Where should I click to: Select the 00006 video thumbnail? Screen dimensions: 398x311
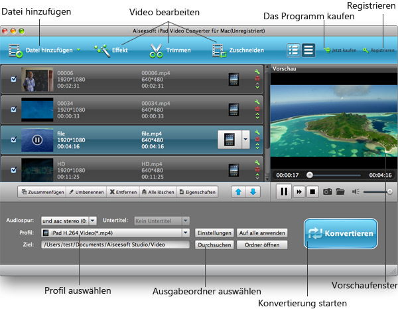point(37,79)
